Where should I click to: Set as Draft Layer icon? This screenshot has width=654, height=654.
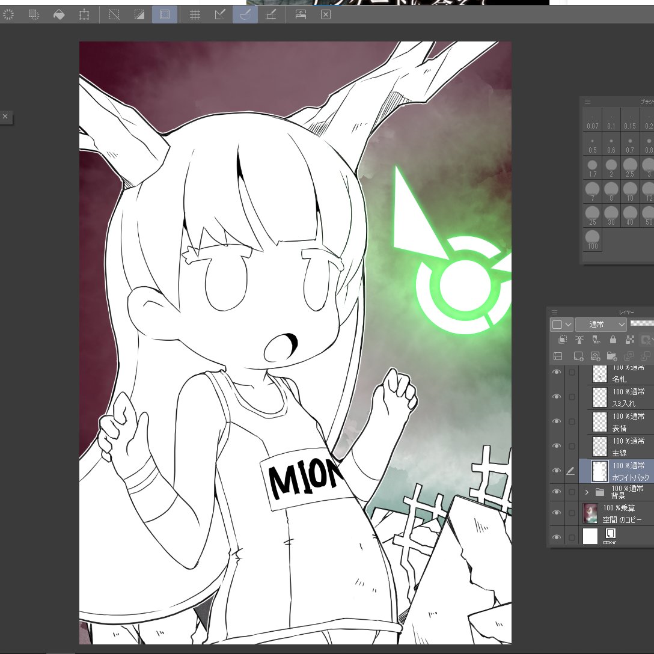click(x=596, y=340)
